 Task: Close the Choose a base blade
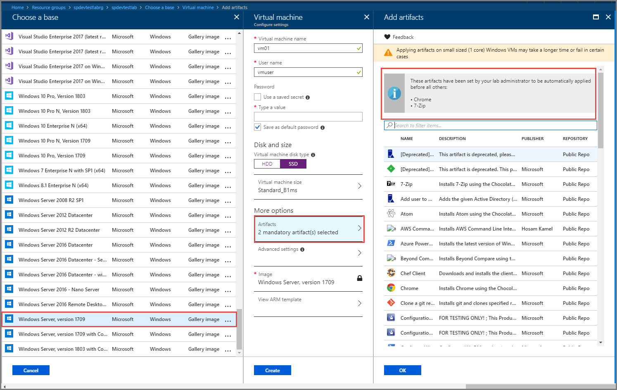(237, 17)
